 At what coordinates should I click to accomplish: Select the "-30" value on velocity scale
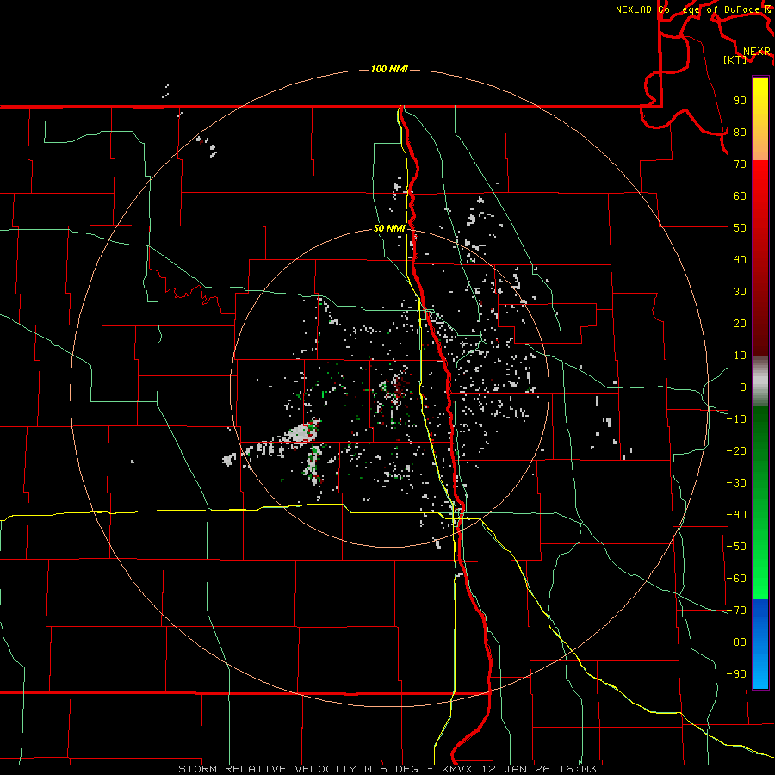736,483
